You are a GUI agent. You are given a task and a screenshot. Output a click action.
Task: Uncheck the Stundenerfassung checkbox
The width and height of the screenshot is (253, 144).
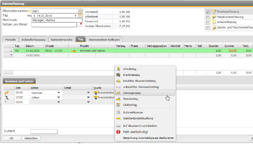208,12
